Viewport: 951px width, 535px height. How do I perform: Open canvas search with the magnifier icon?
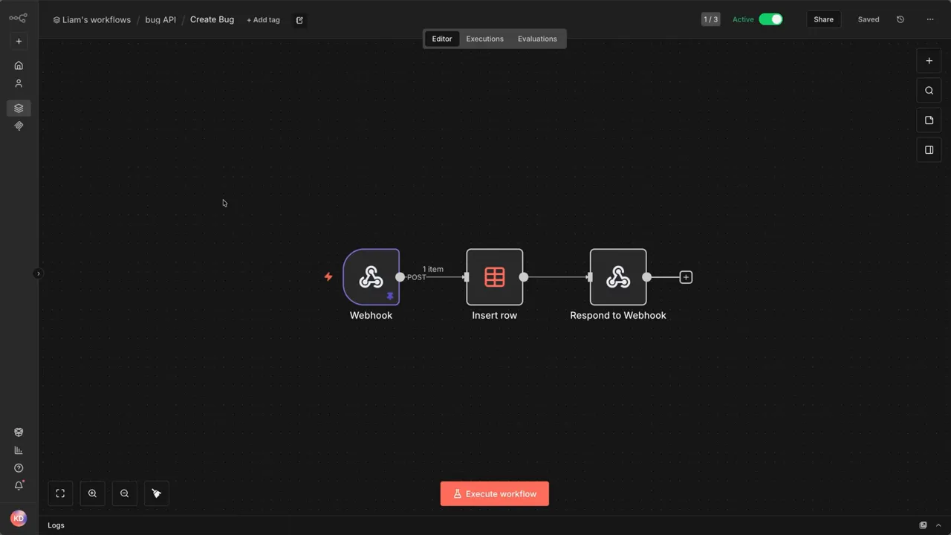coord(929,90)
